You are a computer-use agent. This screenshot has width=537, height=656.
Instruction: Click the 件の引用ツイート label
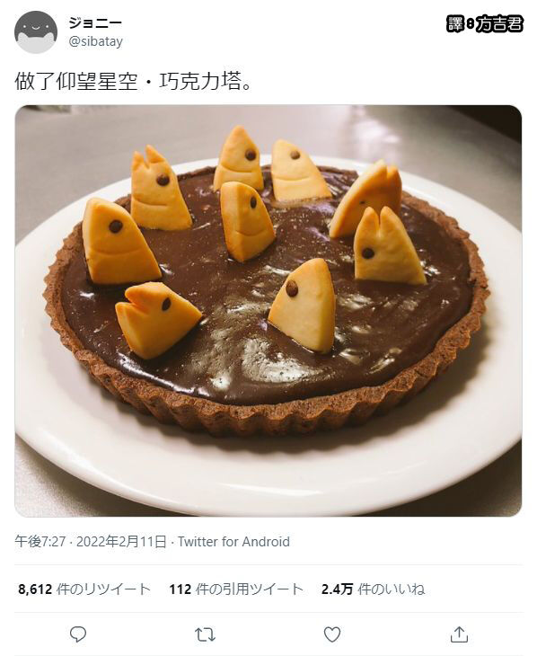click(x=250, y=590)
